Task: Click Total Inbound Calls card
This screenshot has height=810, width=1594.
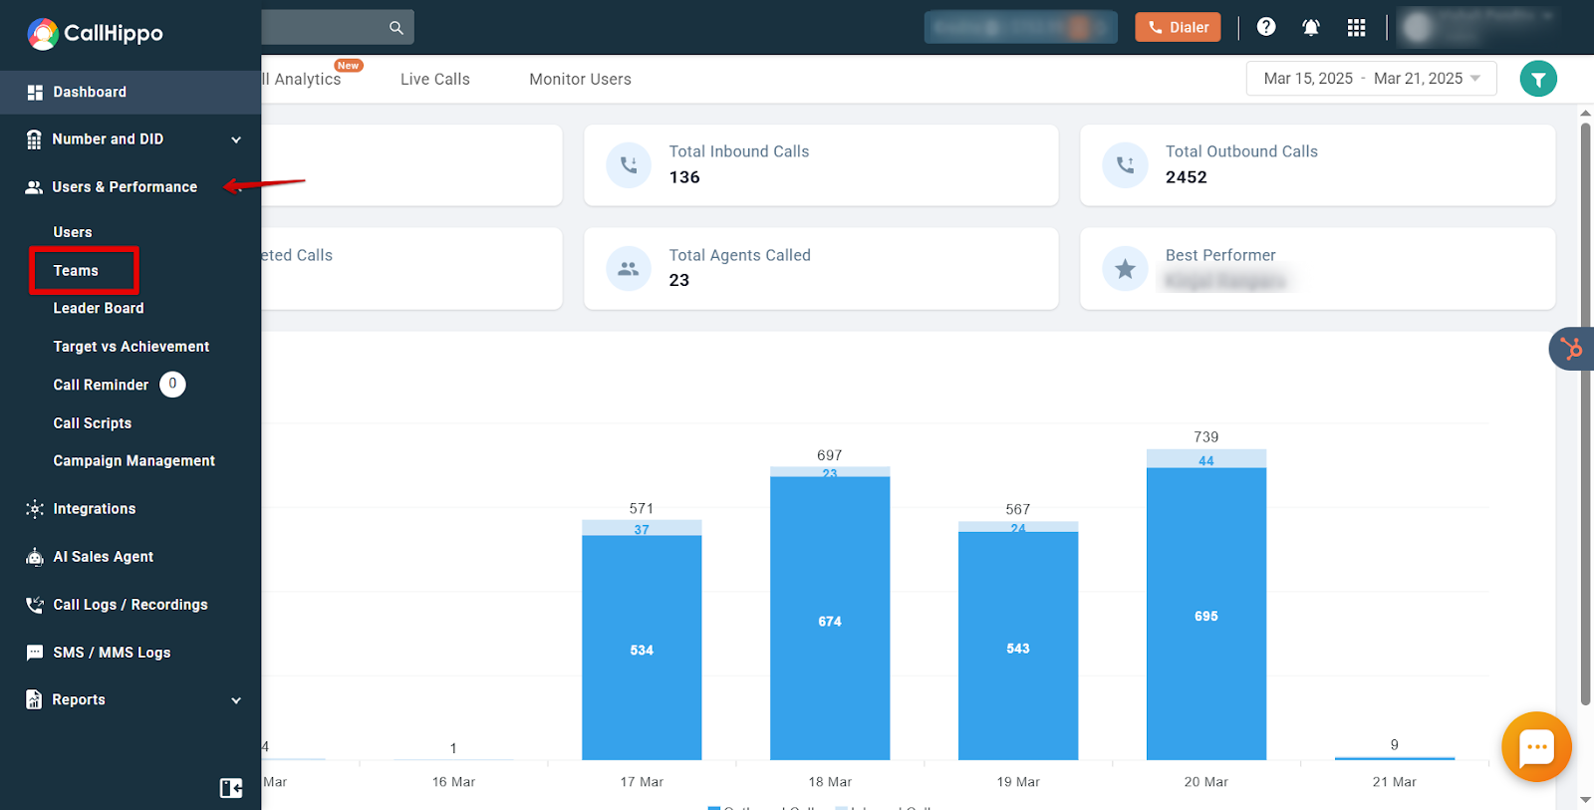Action: [x=821, y=165]
